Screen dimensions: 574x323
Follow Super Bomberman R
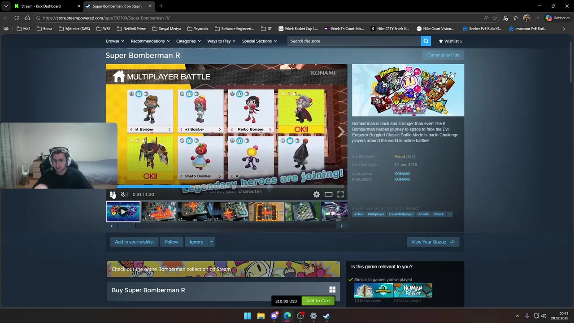[x=172, y=242]
